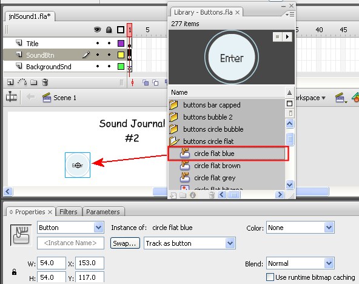Viewport: 359px width, 284px height.
Task: Expand the Color None dropdown
Action: pyautogui.click(x=300, y=228)
